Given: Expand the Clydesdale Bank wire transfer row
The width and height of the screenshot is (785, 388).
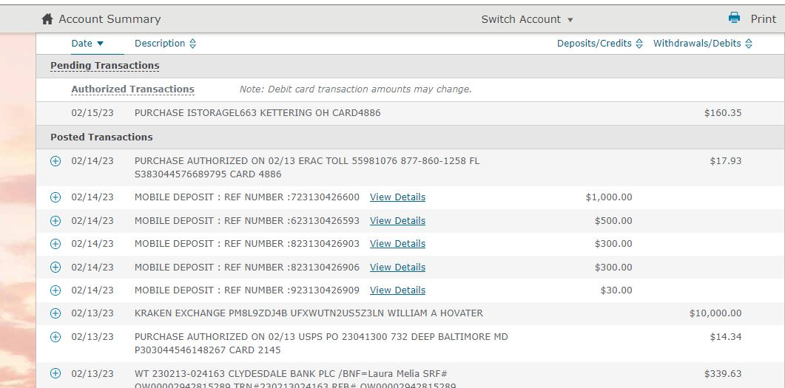Looking at the screenshot, I should (55, 373).
